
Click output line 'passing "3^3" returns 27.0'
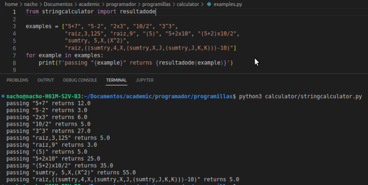(x=49, y=131)
